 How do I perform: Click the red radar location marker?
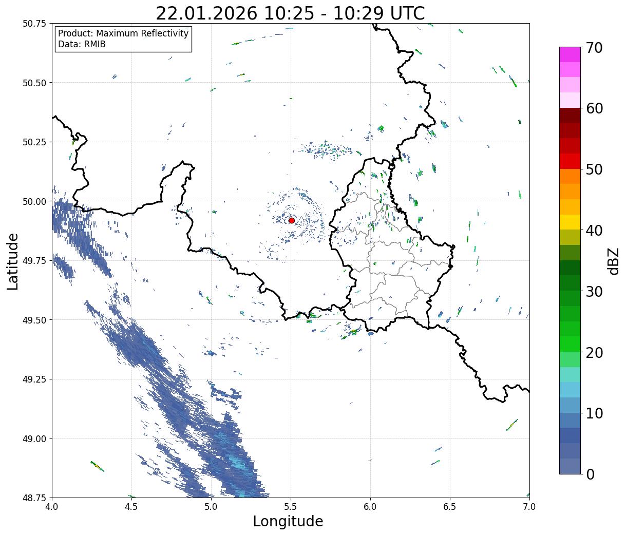coord(292,220)
